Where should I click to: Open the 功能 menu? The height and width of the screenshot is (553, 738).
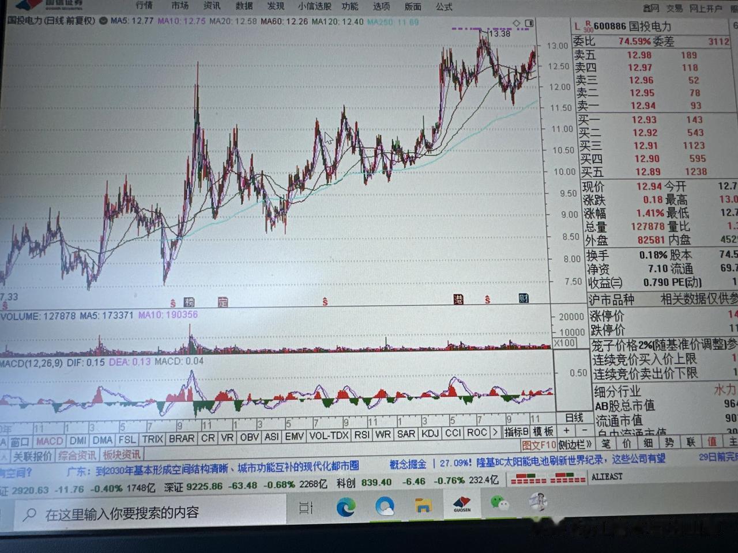click(x=349, y=6)
